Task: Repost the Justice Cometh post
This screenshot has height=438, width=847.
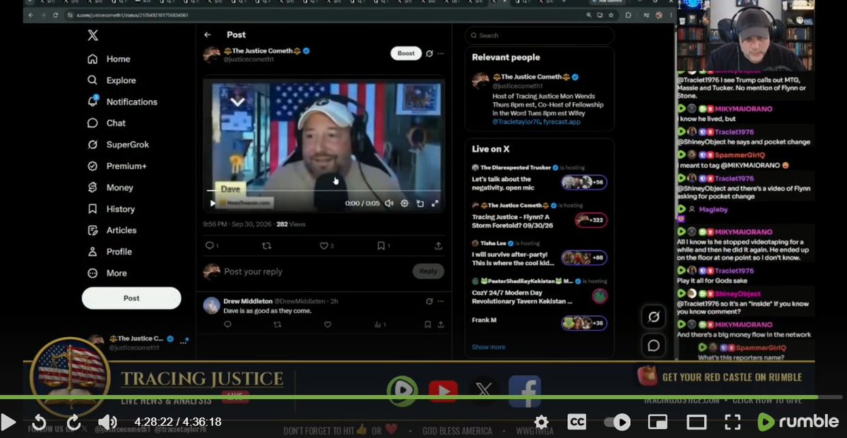Action: coord(266,246)
